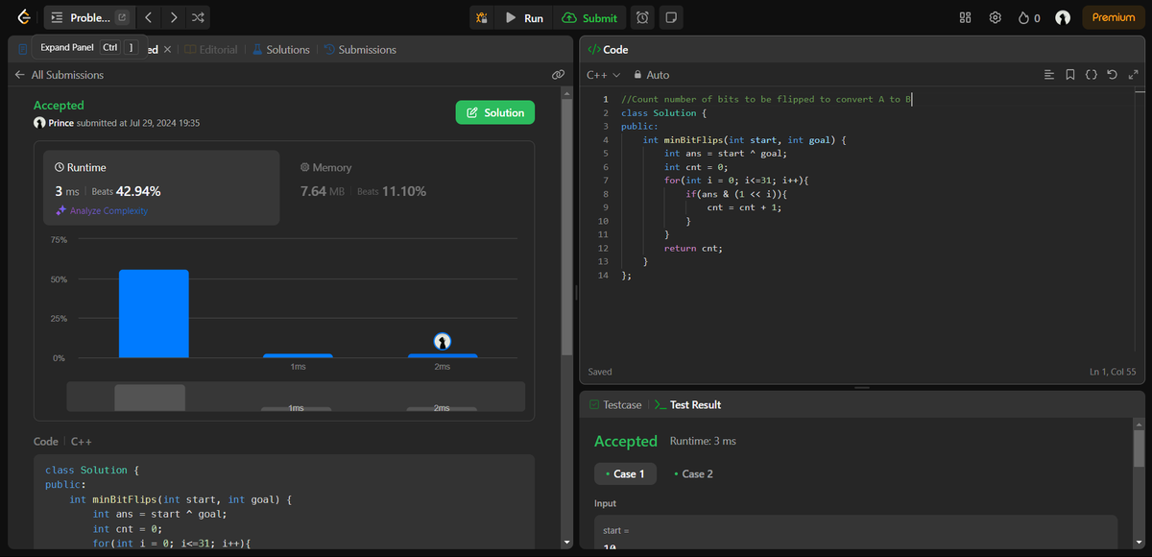The width and height of the screenshot is (1152, 557).
Task: Click the scroll down arrow in left panel
Action: (567, 543)
